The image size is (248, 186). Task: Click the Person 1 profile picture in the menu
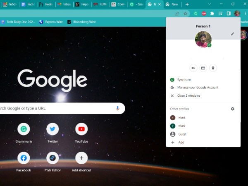[203, 39]
